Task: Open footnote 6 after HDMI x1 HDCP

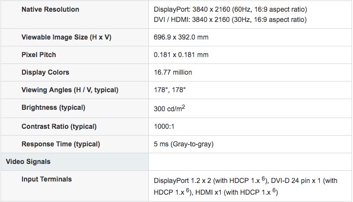Action: tap(275, 189)
